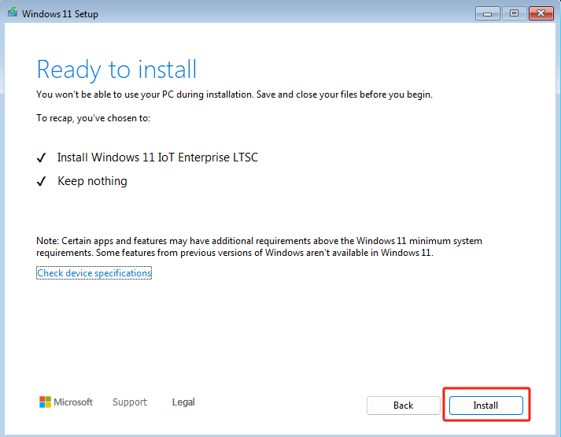561x437 pixels.
Task: Click the checkmark beside Install Windows 11 IoT Enterprise LTSC
Action: pos(41,157)
